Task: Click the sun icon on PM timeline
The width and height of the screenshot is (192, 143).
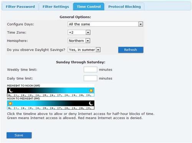Action: click(10, 104)
